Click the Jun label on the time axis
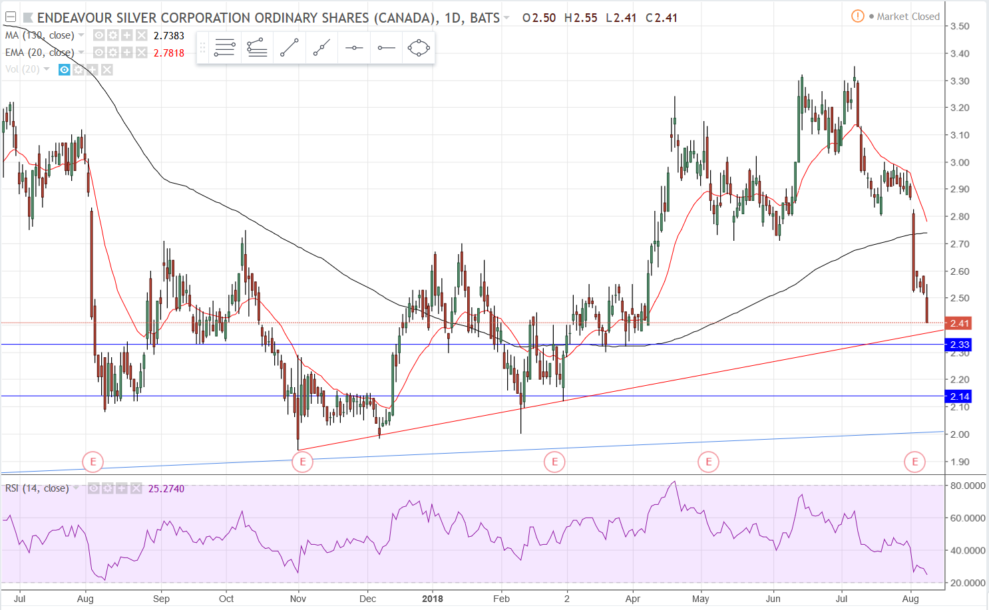This screenshot has width=989, height=610. click(773, 599)
